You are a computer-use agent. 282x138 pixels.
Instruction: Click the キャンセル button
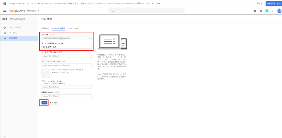pyautogui.click(x=54, y=103)
